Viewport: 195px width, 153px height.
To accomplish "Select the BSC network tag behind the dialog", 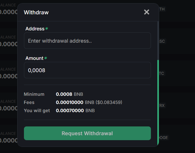I will coord(162,41).
